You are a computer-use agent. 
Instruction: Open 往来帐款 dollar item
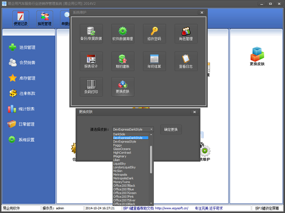[22, 93]
